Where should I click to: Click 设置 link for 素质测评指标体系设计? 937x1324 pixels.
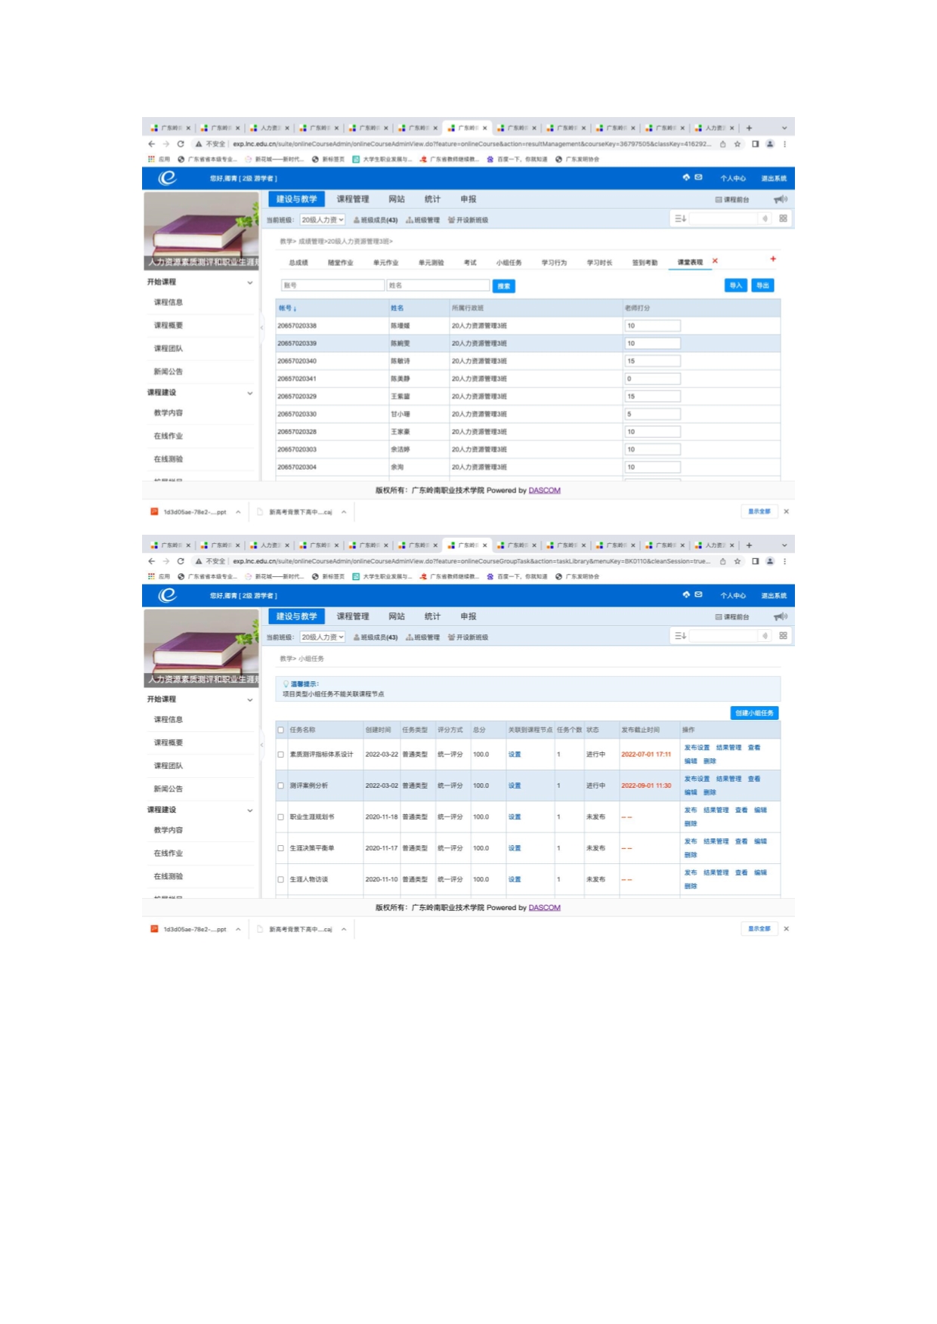click(515, 755)
